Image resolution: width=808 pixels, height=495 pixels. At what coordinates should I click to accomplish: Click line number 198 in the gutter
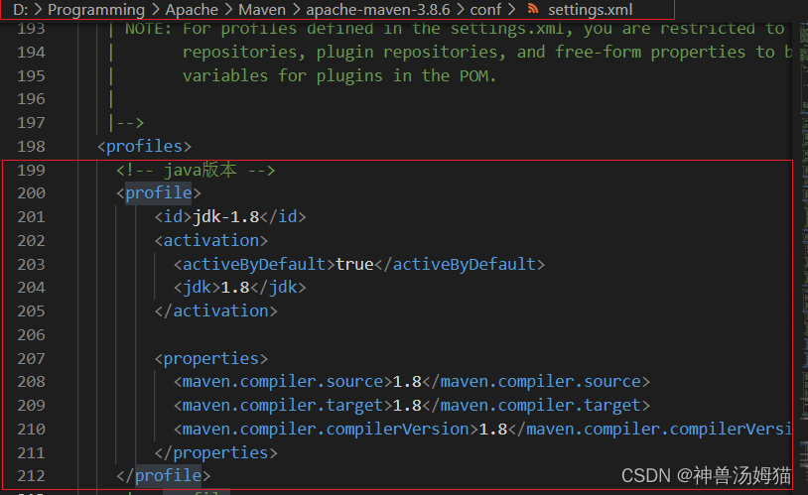tap(31, 147)
